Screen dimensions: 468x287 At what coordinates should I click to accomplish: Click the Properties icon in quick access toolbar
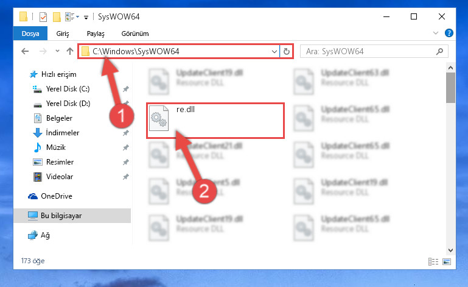coord(43,16)
